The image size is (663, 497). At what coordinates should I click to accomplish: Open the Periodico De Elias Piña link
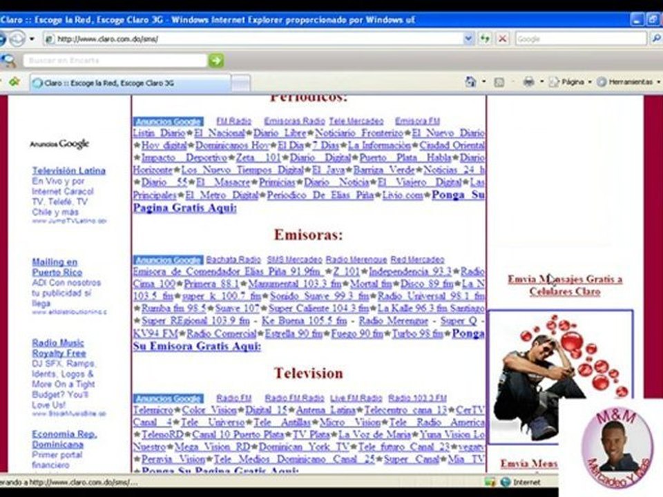(320, 195)
